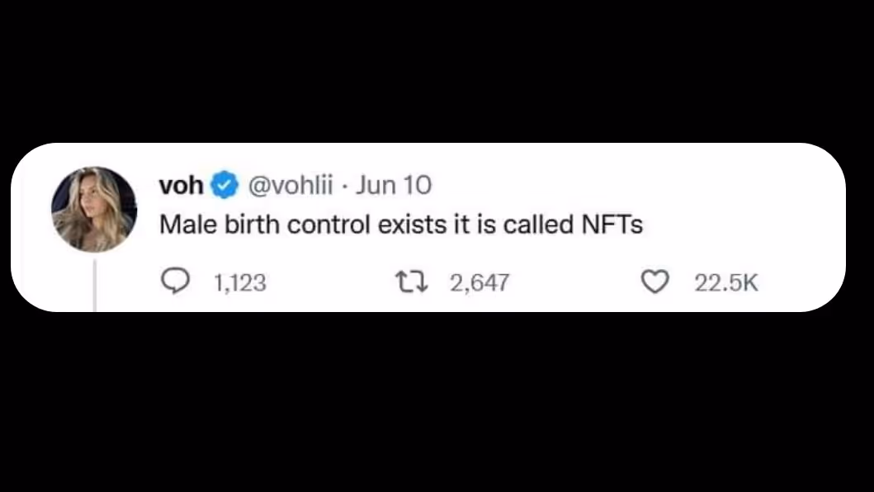Open voh's profile picture
Viewport: 874px width, 492px height.
(94, 209)
